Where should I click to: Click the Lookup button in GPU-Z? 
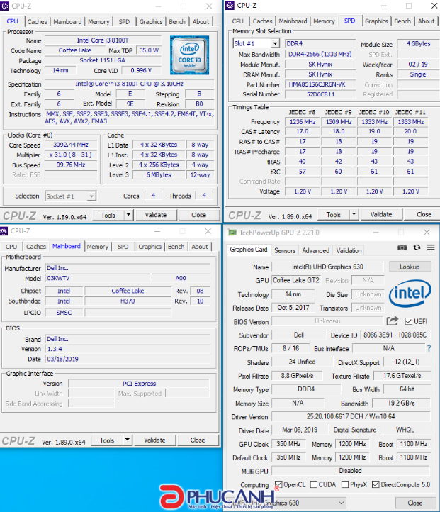click(x=410, y=267)
